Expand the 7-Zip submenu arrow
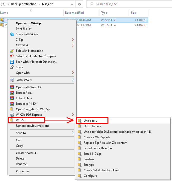Viewport: 172px width, 181px height. [x=73, y=40]
